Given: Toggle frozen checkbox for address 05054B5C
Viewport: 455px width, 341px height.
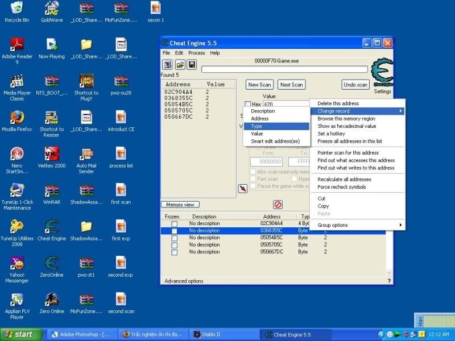Looking at the screenshot, I should click(x=175, y=238).
